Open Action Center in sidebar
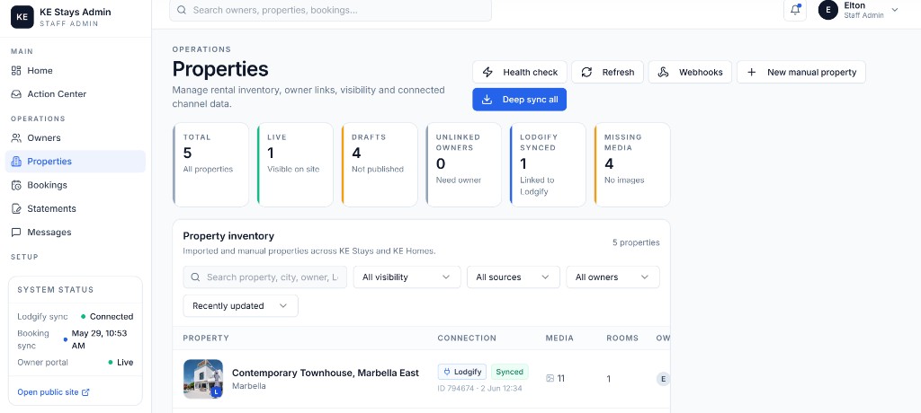 76,94
